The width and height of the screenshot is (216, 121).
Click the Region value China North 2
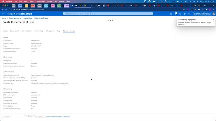click(x=36, y=46)
